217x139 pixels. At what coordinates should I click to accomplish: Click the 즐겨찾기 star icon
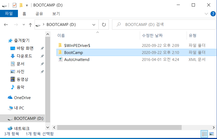[10, 40]
